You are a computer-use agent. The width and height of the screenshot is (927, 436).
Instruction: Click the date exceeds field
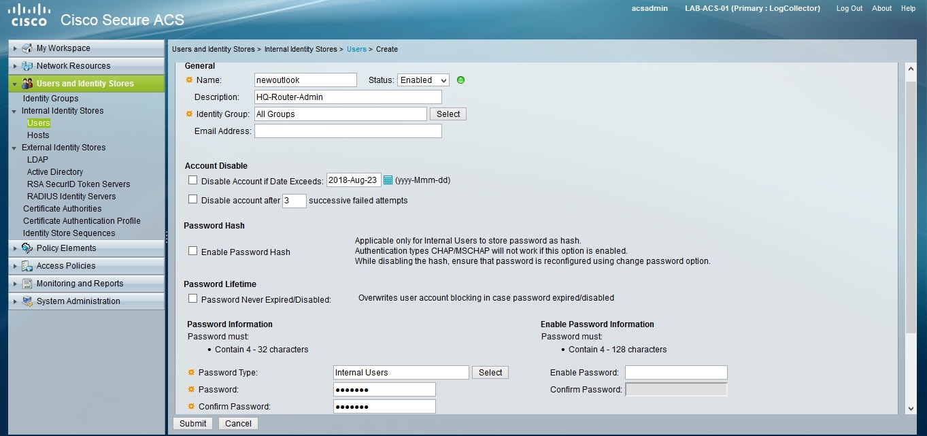pos(354,180)
